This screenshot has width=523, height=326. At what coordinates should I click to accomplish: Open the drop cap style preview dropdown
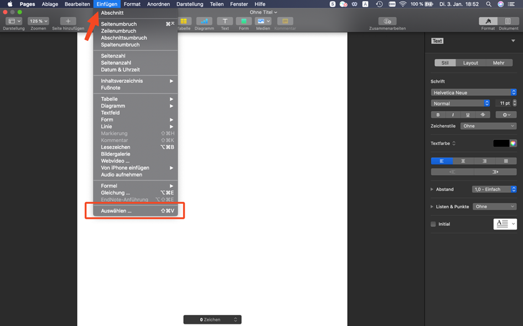505,224
